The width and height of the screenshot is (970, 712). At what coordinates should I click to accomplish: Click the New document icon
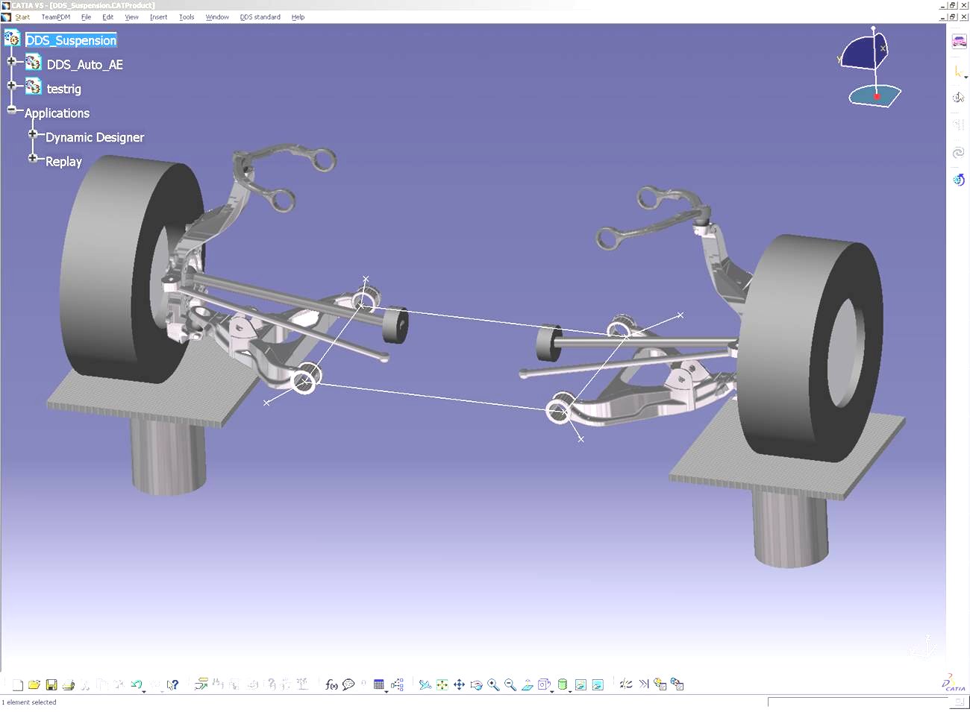(18, 684)
